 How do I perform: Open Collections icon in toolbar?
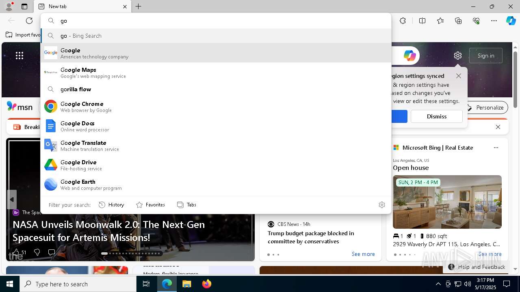(x=458, y=21)
